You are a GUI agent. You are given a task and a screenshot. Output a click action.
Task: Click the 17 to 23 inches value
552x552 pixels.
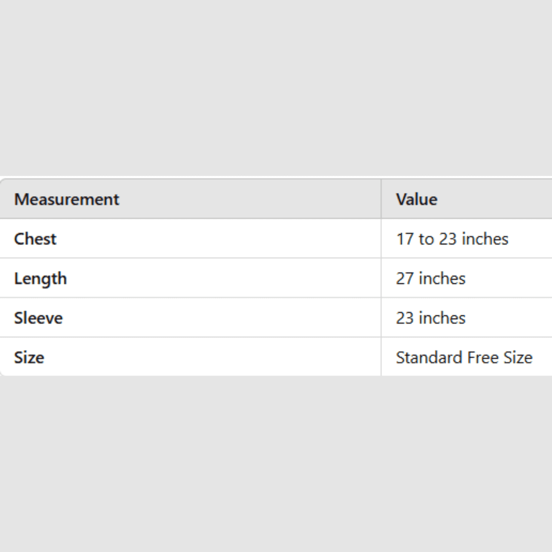[452, 239]
